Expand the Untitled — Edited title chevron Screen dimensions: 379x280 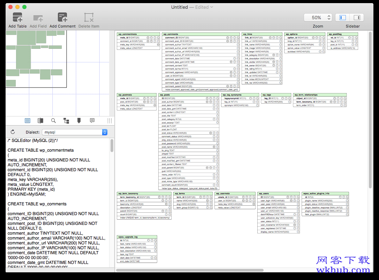tap(212, 7)
